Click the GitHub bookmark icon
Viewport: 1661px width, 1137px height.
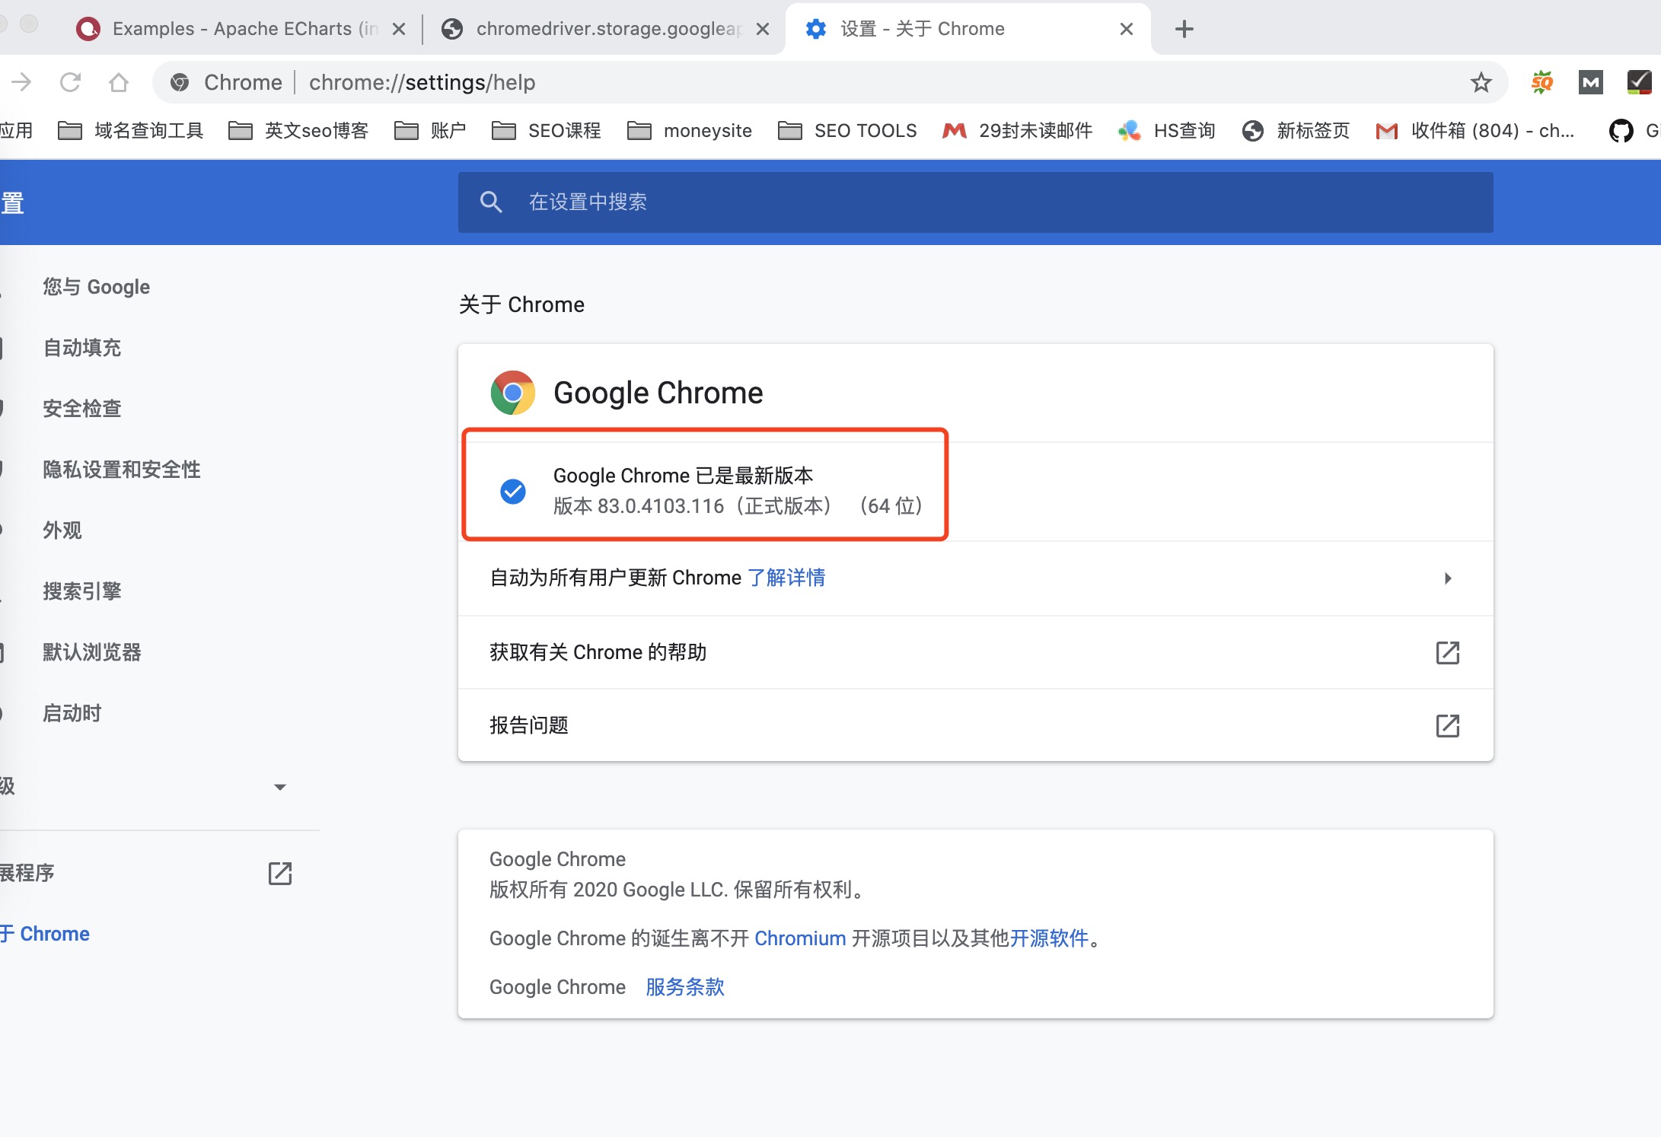pos(1621,131)
